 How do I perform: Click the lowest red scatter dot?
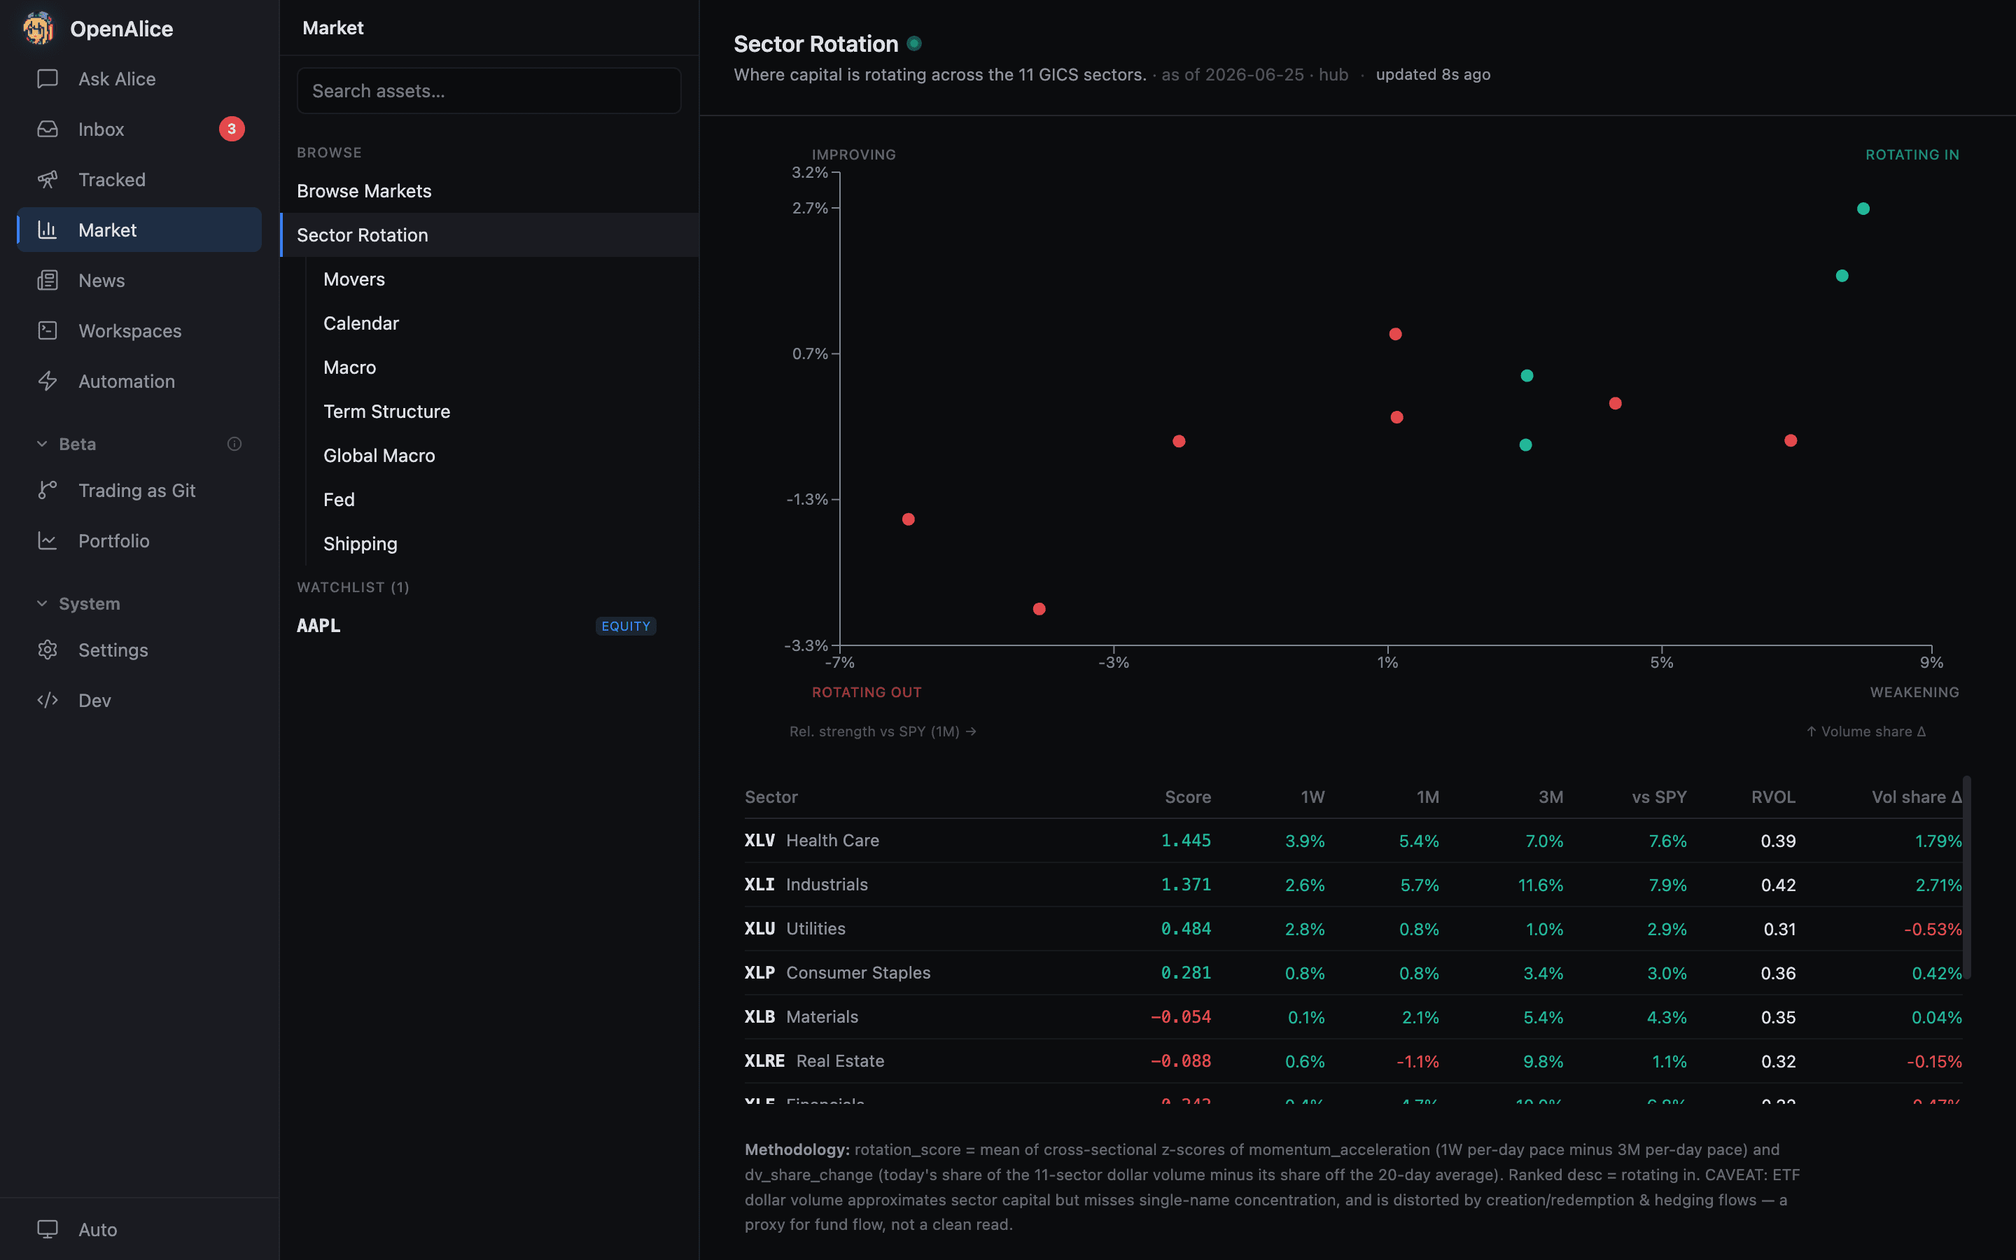[1039, 609]
